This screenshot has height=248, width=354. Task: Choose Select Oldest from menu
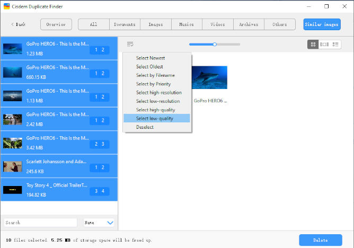tap(157, 67)
